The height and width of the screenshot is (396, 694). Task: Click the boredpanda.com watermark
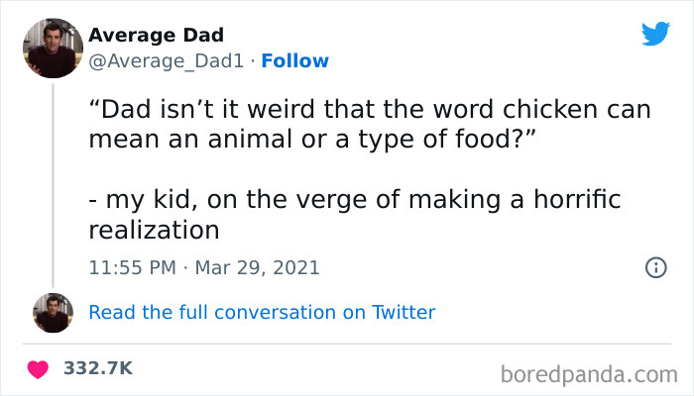[x=589, y=374]
